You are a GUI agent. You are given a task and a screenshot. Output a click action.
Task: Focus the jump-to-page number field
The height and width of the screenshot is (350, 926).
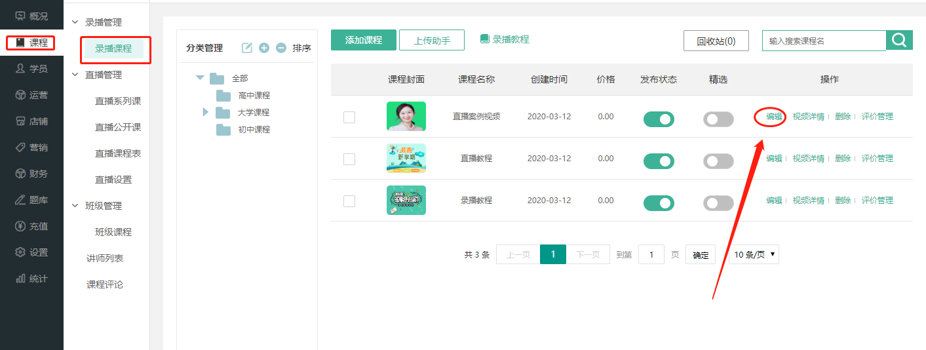651,254
